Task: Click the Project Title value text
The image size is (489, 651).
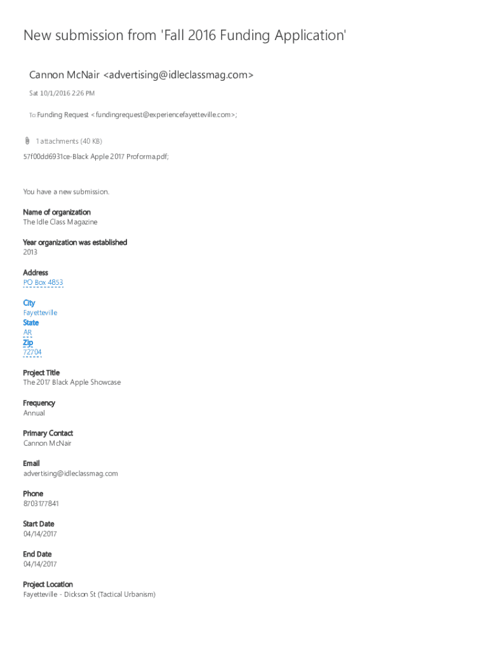Action: [72, 382]
